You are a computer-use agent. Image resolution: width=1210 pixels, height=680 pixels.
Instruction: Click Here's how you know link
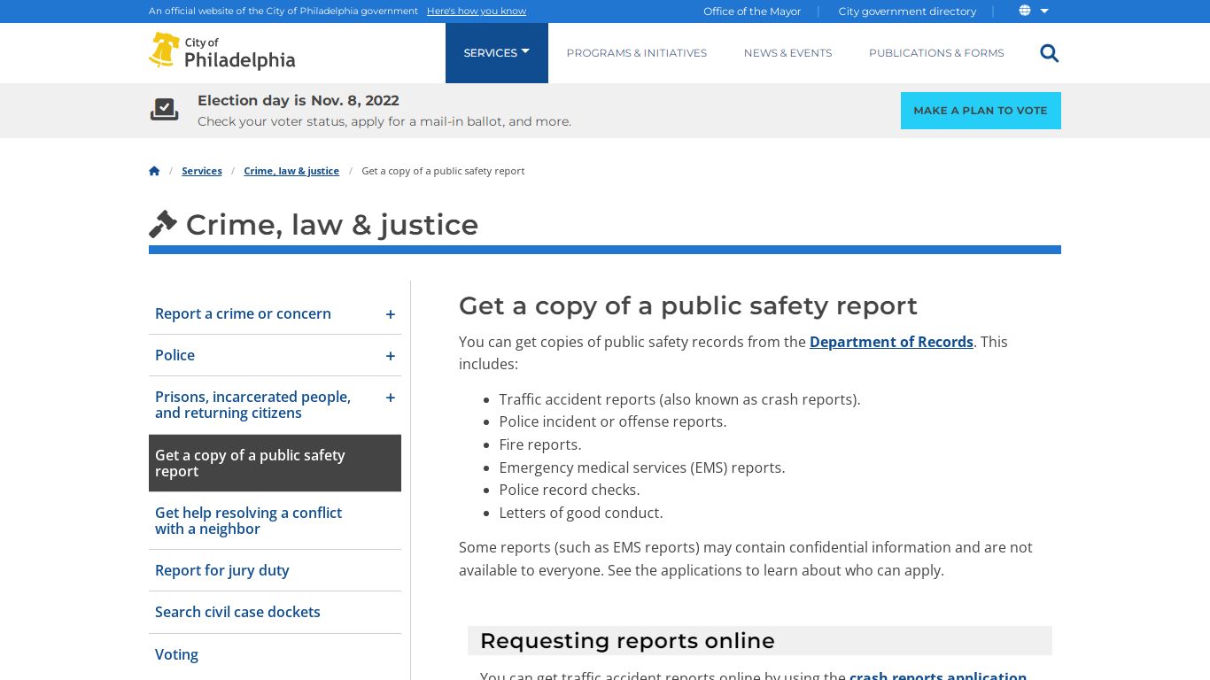point(477,12)
